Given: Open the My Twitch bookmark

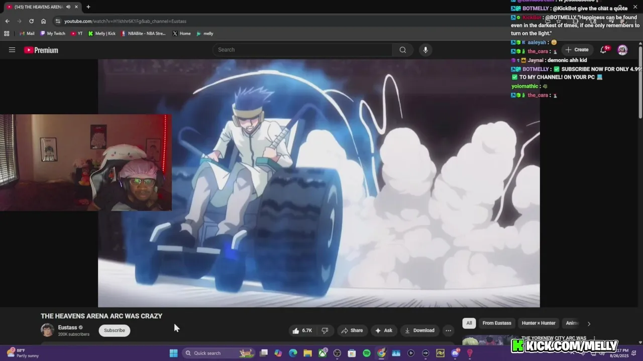Looking at the screenshot, I should [53, 34].
